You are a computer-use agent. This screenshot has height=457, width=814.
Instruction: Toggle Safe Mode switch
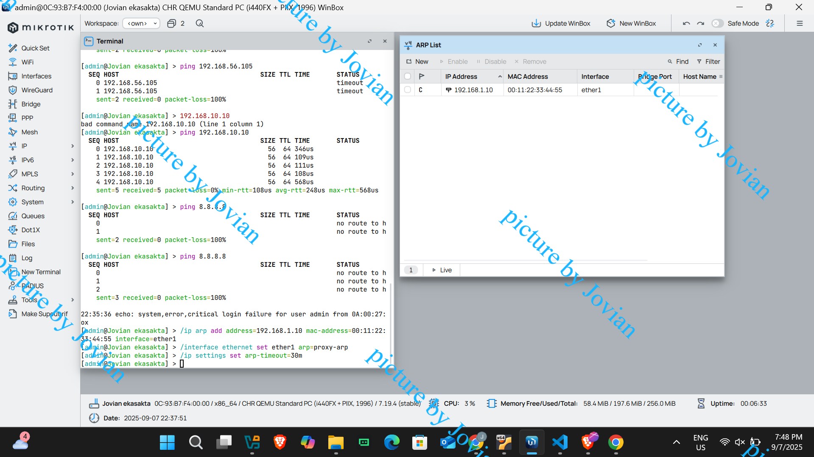point(717,23)
